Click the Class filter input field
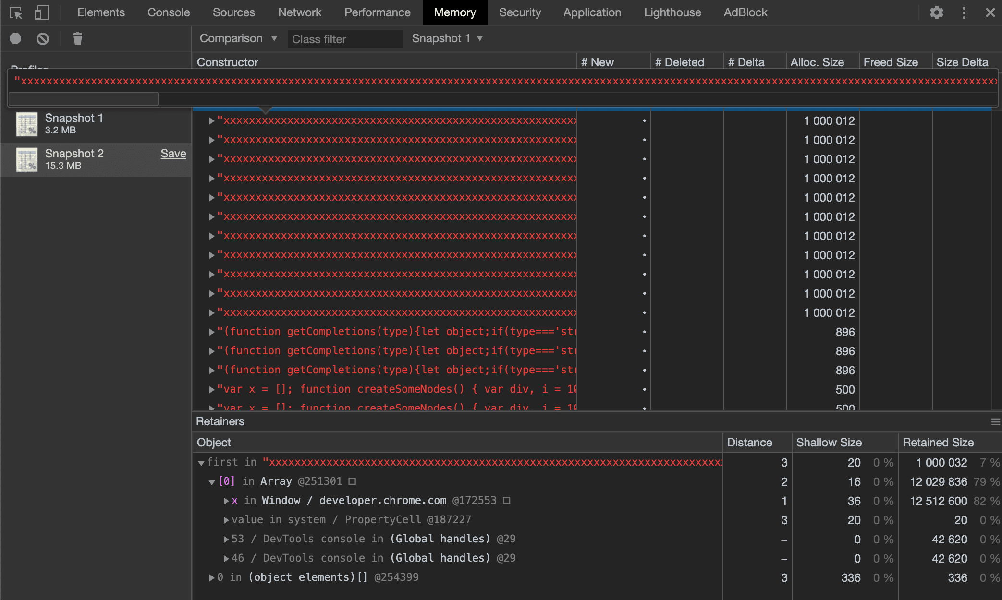 tap(345, 39)
